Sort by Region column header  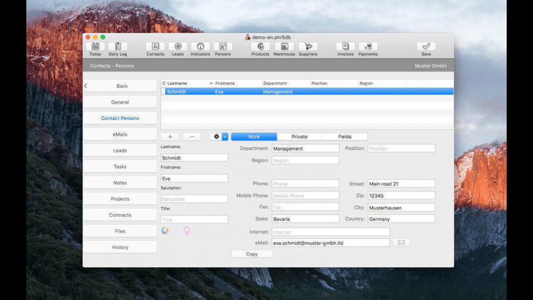[x=382, y=83]
